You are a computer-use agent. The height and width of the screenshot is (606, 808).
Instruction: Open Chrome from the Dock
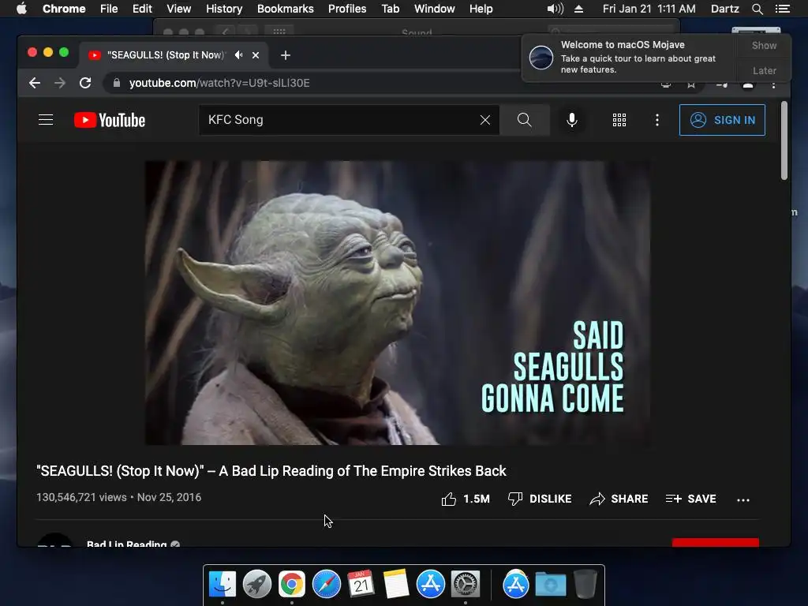pyautogui.click(x=292, y=584)
